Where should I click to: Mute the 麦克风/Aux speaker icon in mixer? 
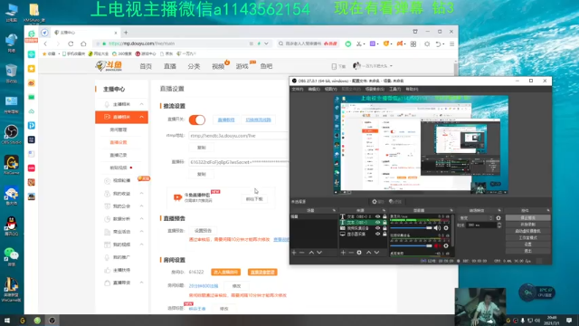[x=437, y=228]
